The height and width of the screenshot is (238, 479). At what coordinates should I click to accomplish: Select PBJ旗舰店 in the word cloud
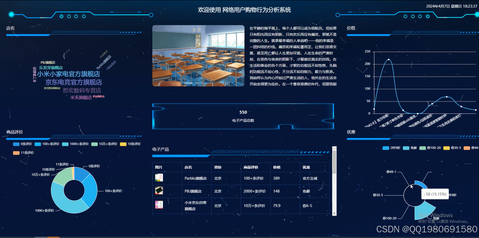click(48, 62)
